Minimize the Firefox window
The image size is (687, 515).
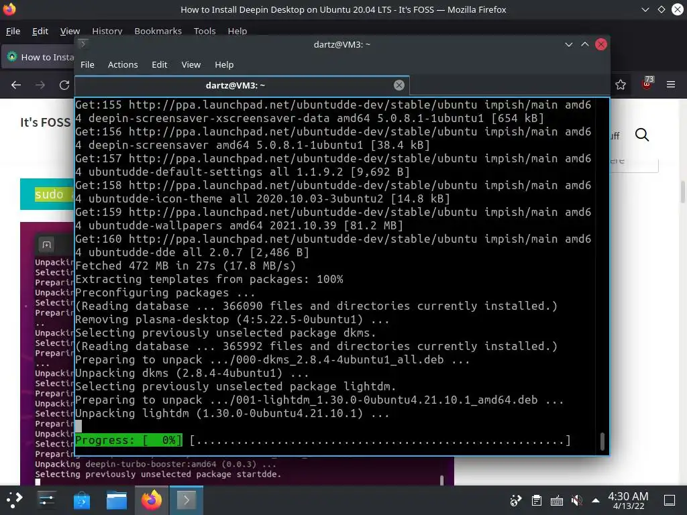pos(645,9)
